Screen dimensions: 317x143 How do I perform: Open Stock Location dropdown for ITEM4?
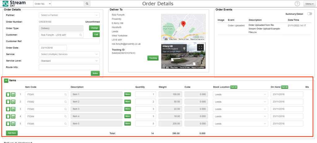(240, 116)
